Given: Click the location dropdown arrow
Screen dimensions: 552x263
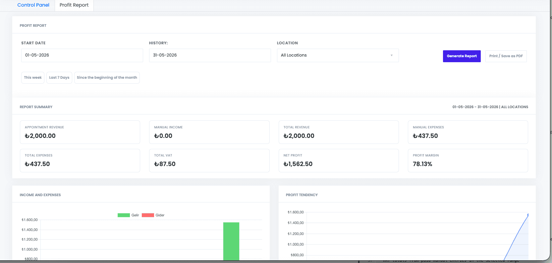Looking at the screenshot, I should [392, 55].
